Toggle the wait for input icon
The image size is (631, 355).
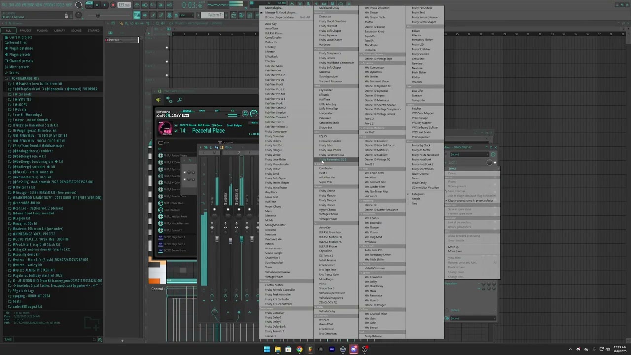click(145, 5)
